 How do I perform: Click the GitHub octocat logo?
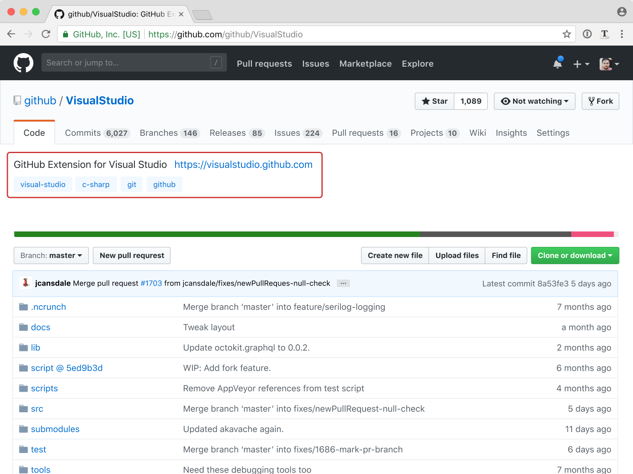(x=23, y=63)
